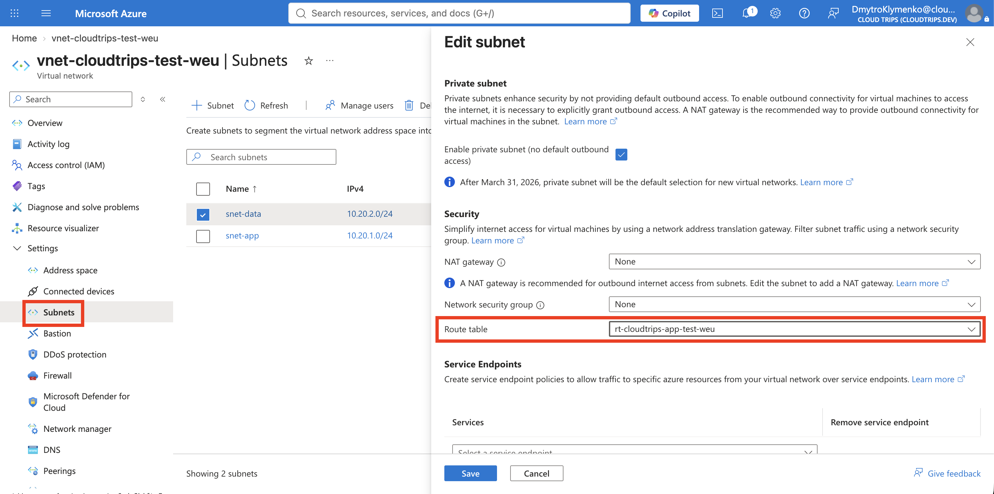994x494 pixels.
Task: Go to Home breadcrumb
Action: [24, 38]
